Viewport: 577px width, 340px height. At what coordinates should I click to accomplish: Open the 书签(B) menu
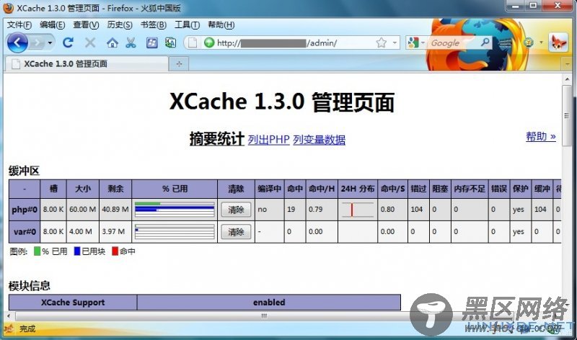(x=154, y=24)
